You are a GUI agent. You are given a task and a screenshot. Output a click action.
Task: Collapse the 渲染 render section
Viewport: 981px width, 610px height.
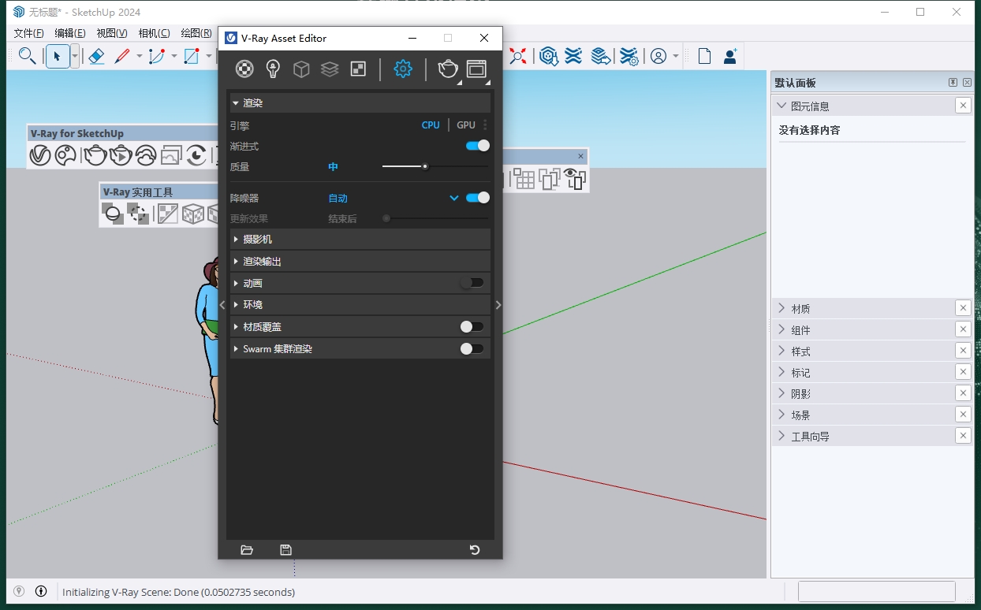pos(360,103)
